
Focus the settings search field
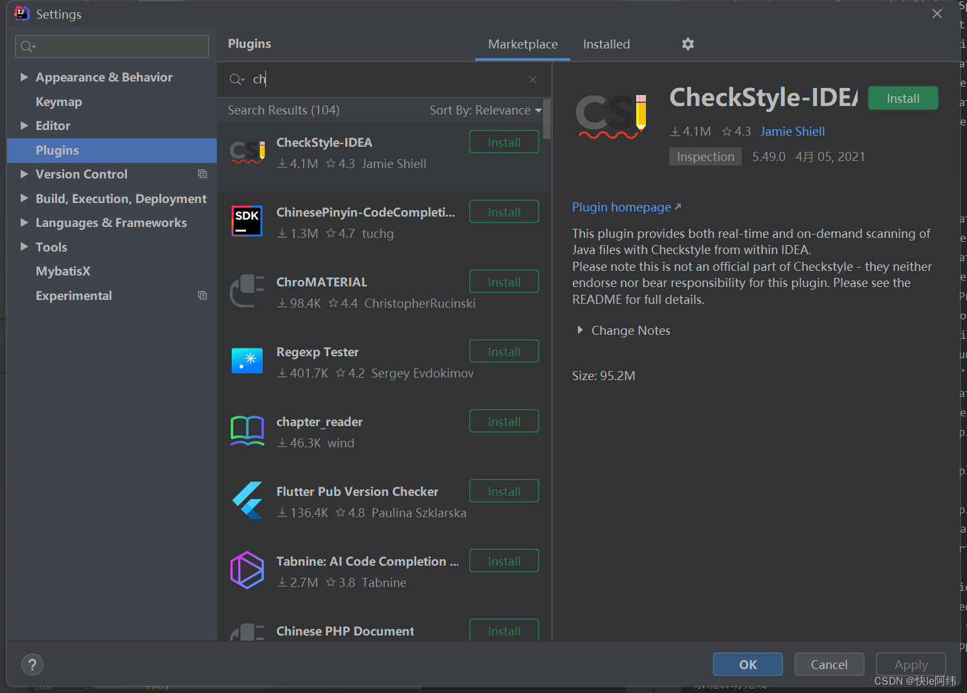tap(112, 47)
